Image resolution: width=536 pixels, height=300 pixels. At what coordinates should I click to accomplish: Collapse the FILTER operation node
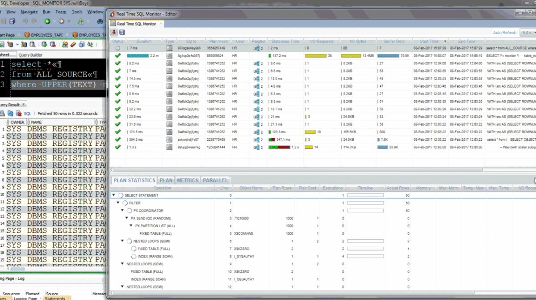pyautogui.click(x=118, y=203)
